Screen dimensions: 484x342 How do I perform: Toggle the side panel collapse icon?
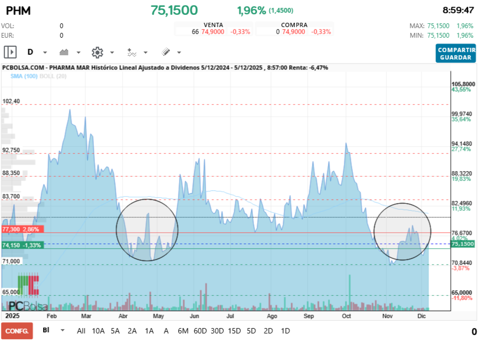(x=10, y=52)
